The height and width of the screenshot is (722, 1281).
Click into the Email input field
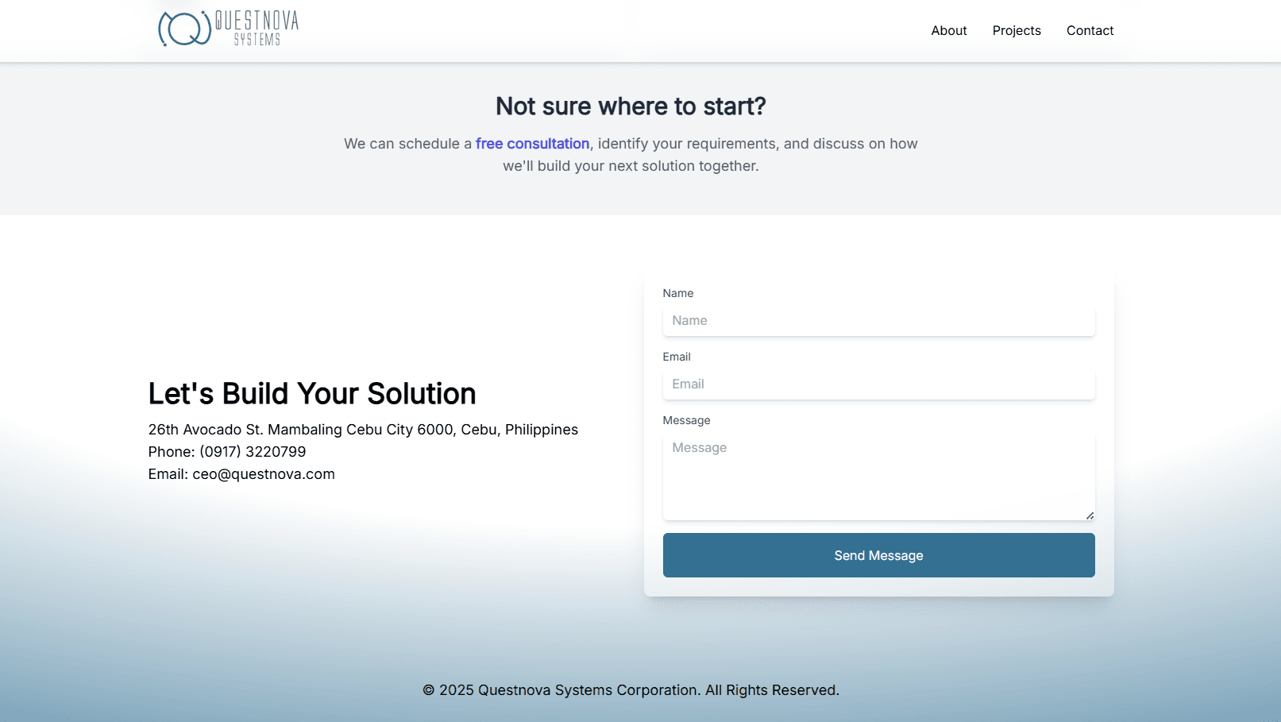coord(878,384)
